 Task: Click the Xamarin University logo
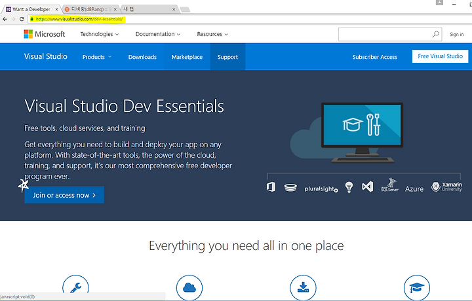tap(446, 187)
